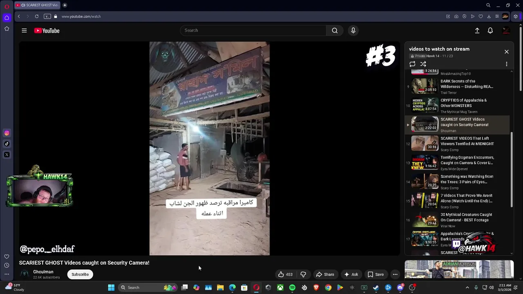Open Opera menu logo button
This screenshot has height=294, width=523.
pos(7,7)
